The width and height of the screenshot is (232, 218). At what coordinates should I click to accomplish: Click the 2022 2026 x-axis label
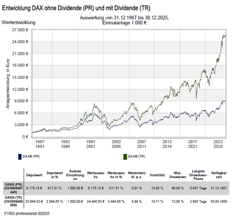point(218,144)
